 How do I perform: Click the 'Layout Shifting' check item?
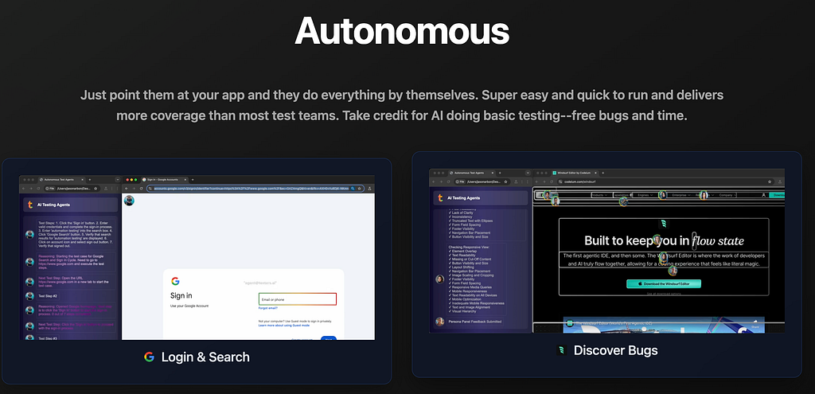[462, 267]
